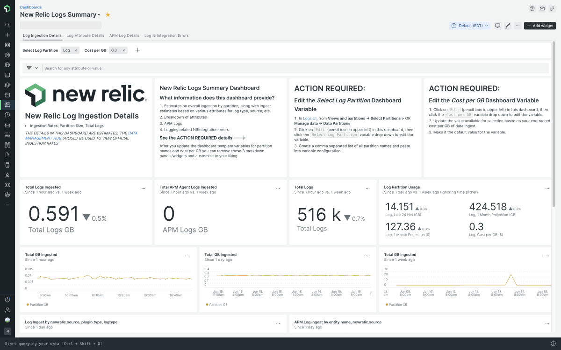Viewport: 561px width, 350px height.
Task: Follow the Logs UI link
Action: 309,119
